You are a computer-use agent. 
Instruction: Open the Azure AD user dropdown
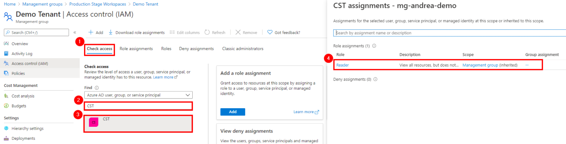point(138,95)
